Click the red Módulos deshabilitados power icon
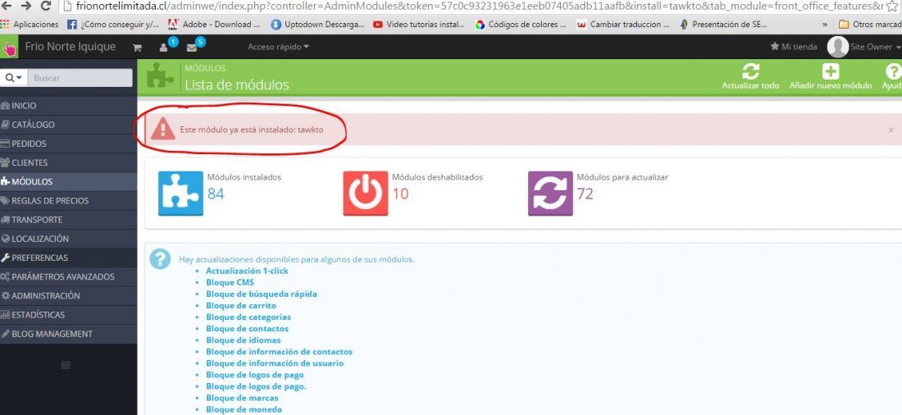 pyautogui.click(x=365, y=194)
